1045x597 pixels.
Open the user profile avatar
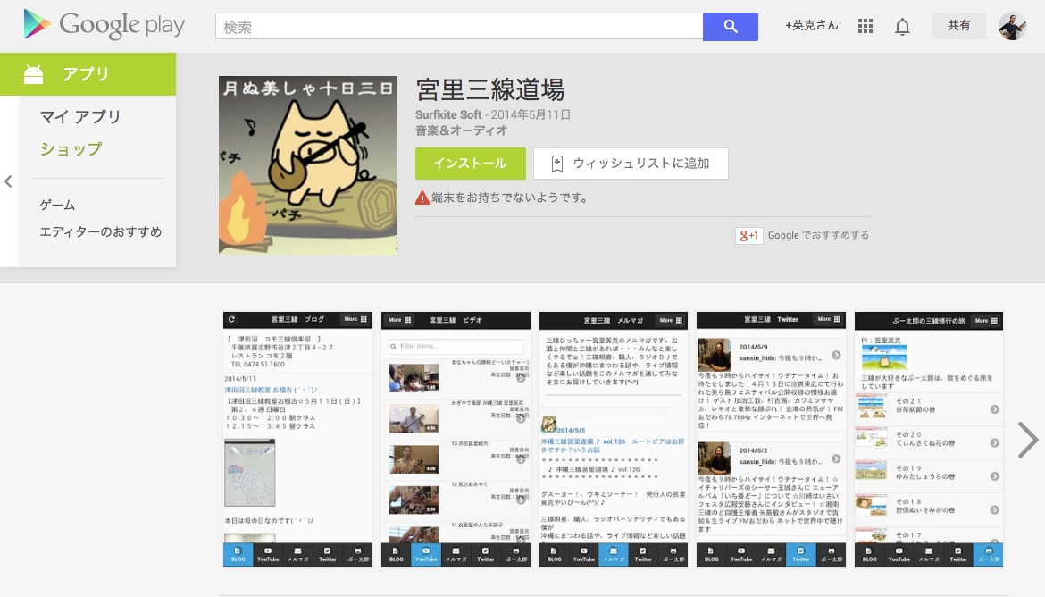pos(1012,26)
